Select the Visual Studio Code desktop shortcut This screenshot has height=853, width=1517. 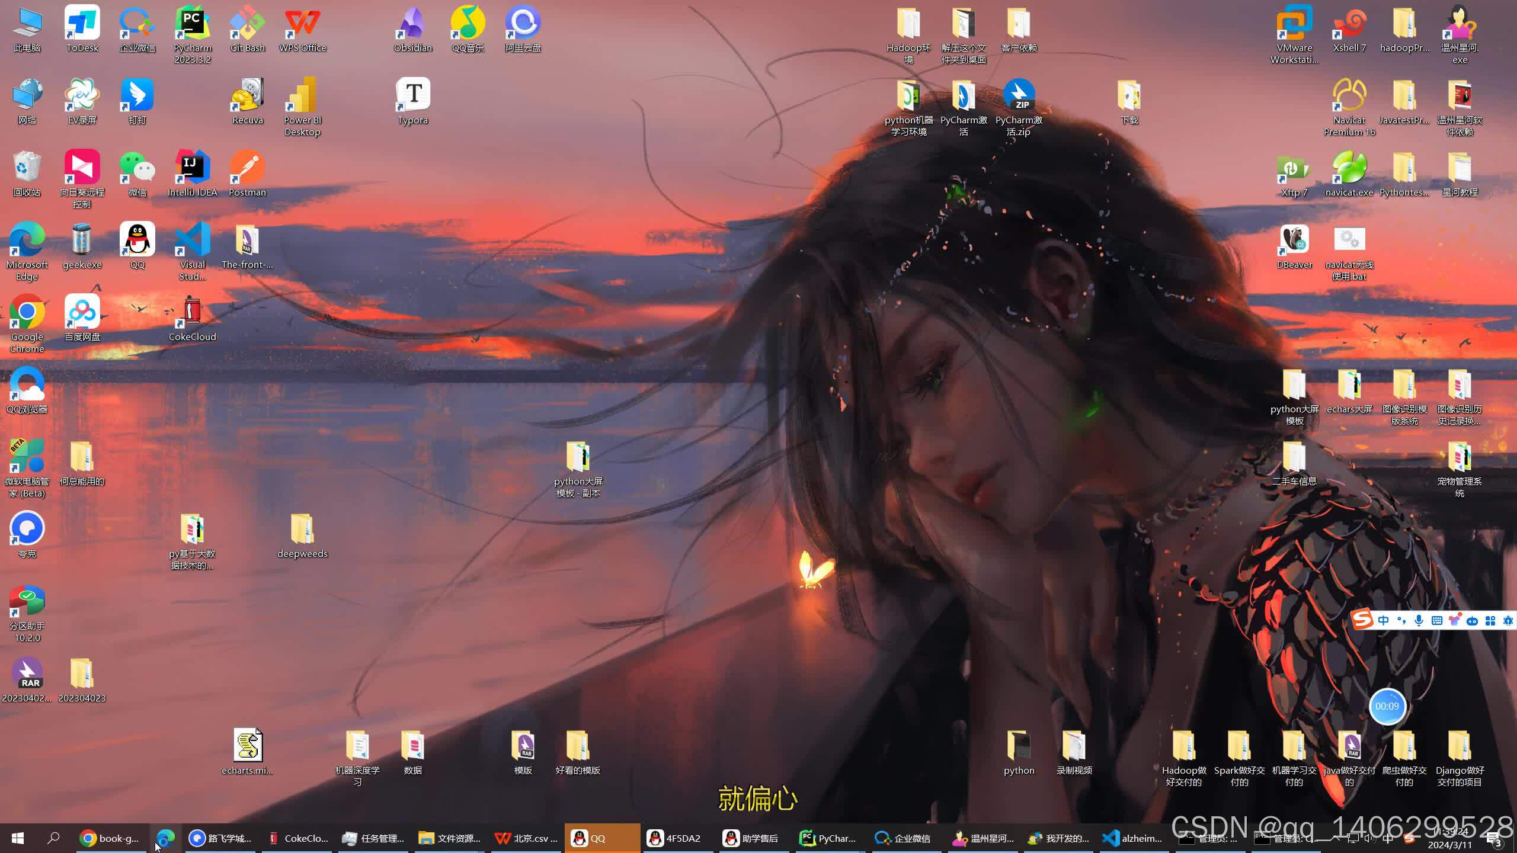pos(193,252)
